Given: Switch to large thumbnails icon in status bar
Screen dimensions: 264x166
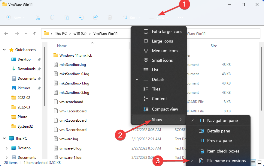Looking at the screenshot, I should (259, 162).
